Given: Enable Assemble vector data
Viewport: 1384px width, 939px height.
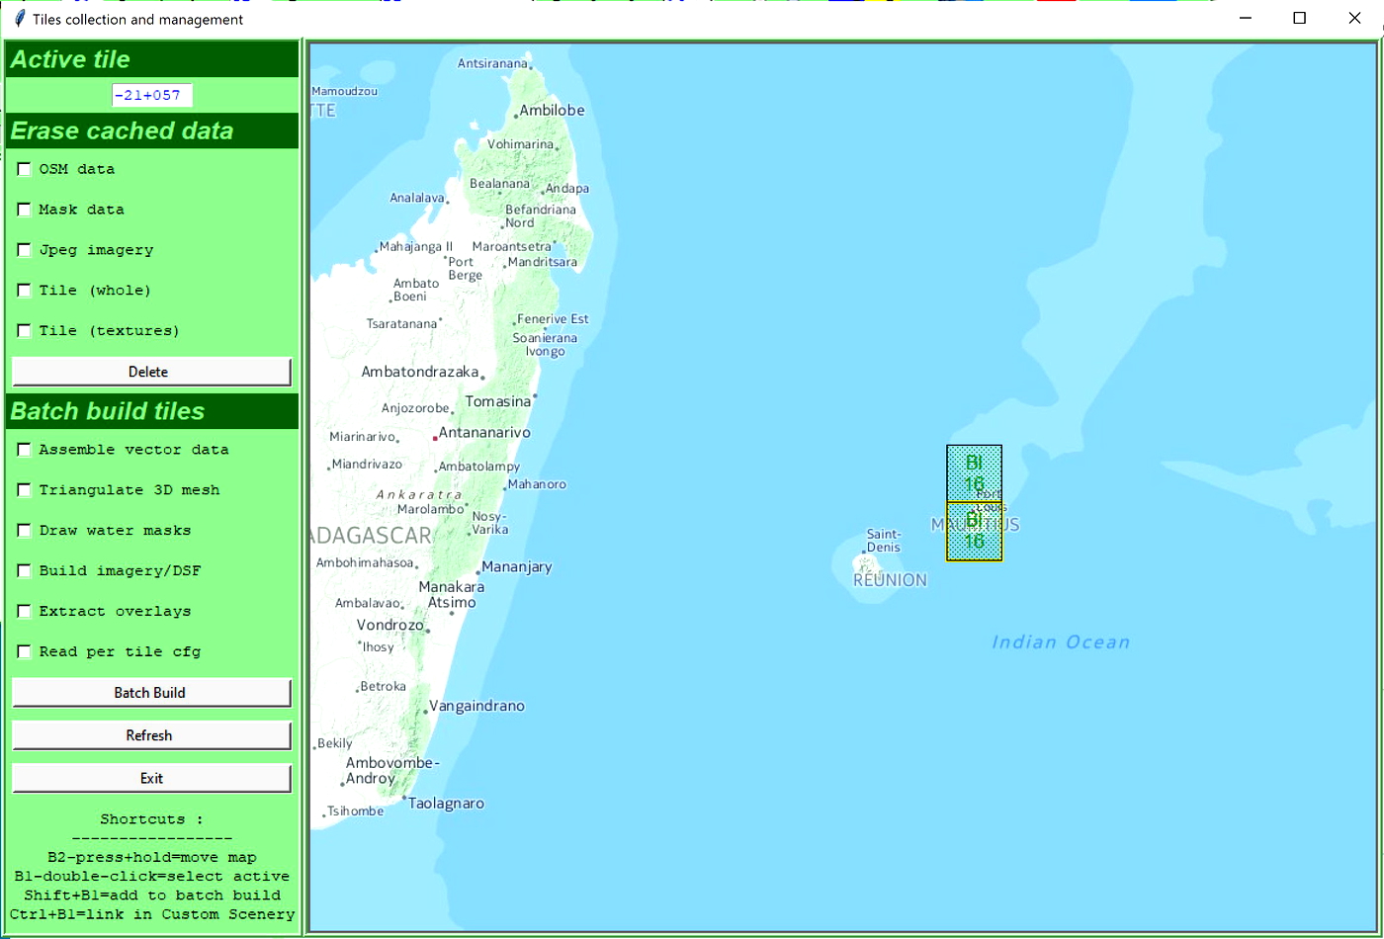Looking at the screenshot, I should [x=25, y=450].
